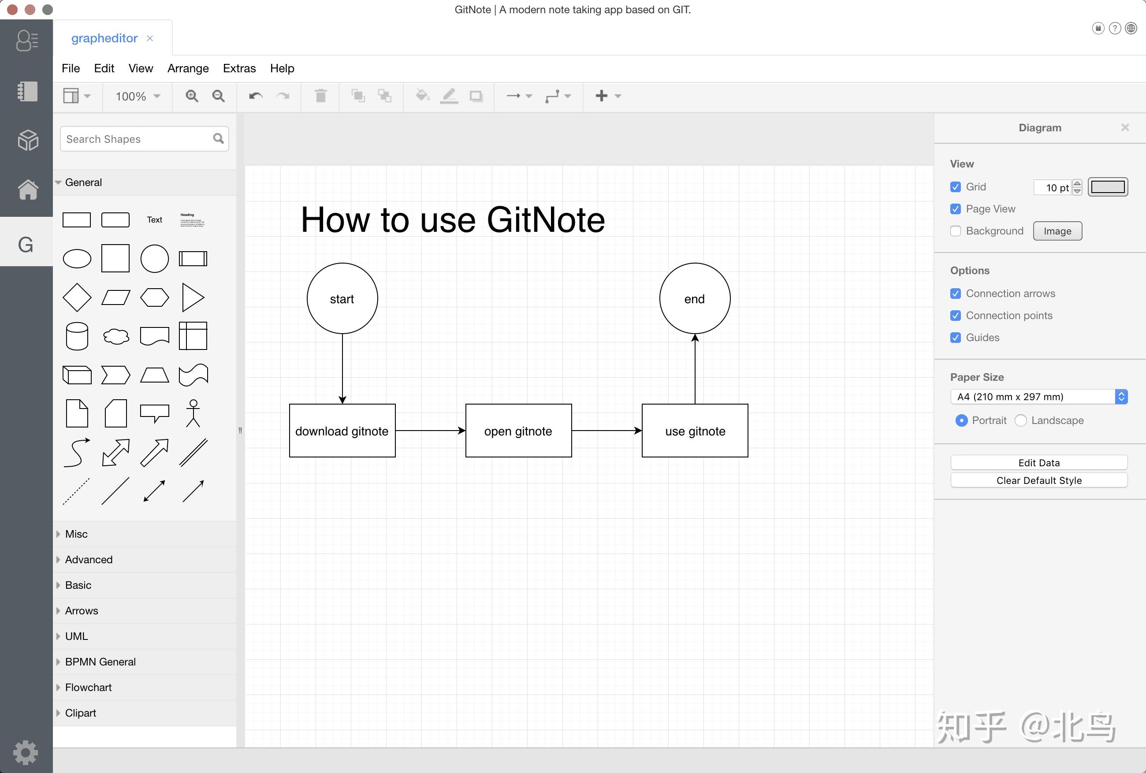Uncheck the Guides option

956,337
